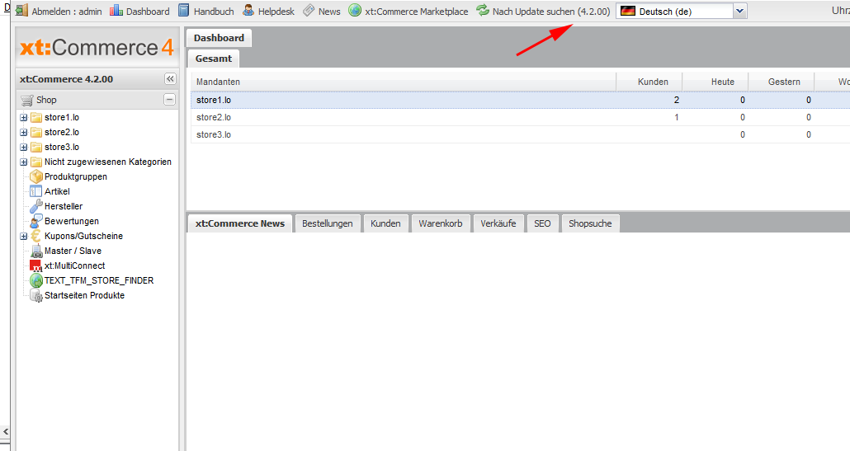Image resolution: width=850 pixels, height=451 pixels.
Task: Click the Helpdesk toolbar link
Action: coord(276,12)
